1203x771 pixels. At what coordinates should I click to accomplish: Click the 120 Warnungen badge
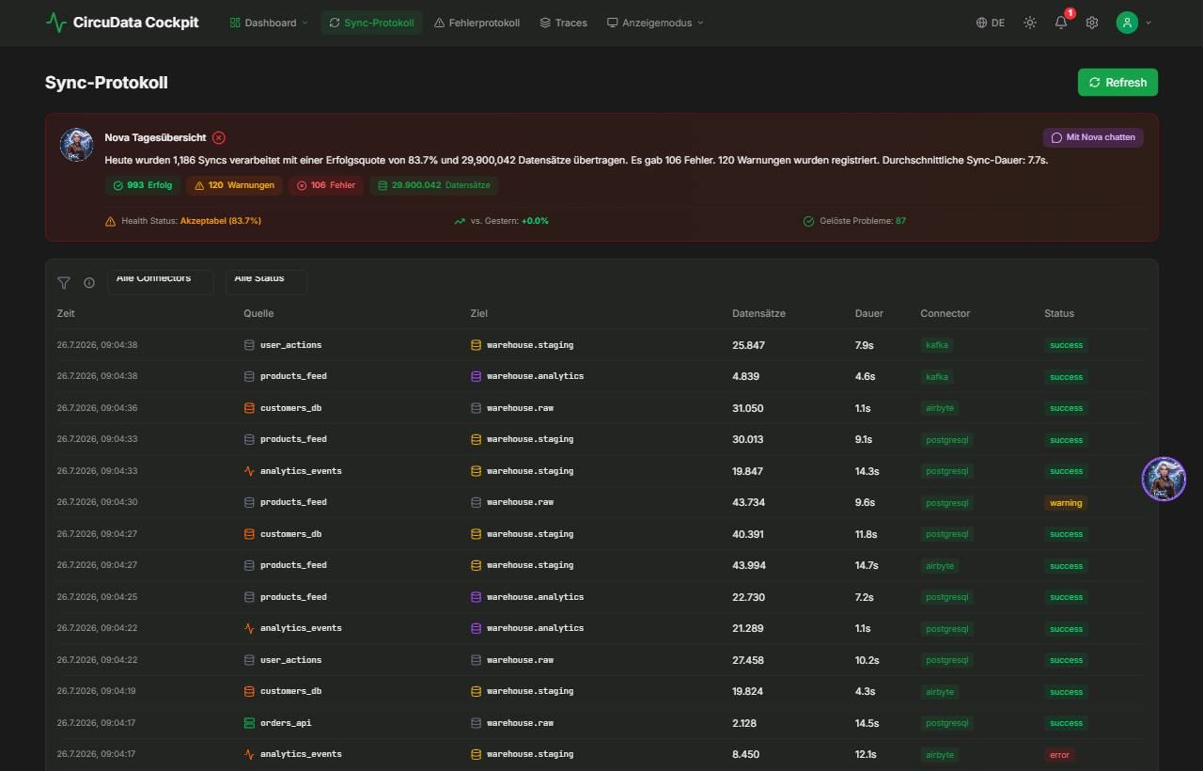point(234,185)
